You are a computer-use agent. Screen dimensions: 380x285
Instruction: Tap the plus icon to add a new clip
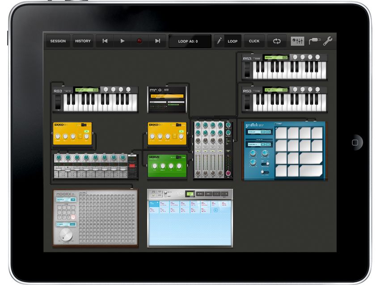click(215, 210)
